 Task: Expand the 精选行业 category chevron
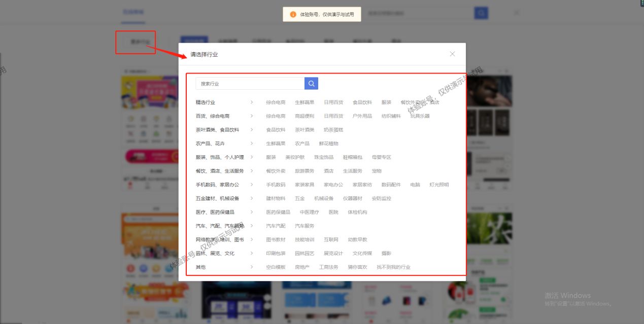[252, 102]
